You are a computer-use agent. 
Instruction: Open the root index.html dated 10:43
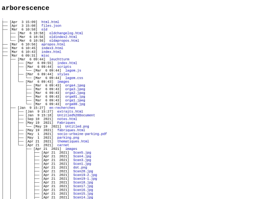tap(51, 52)
